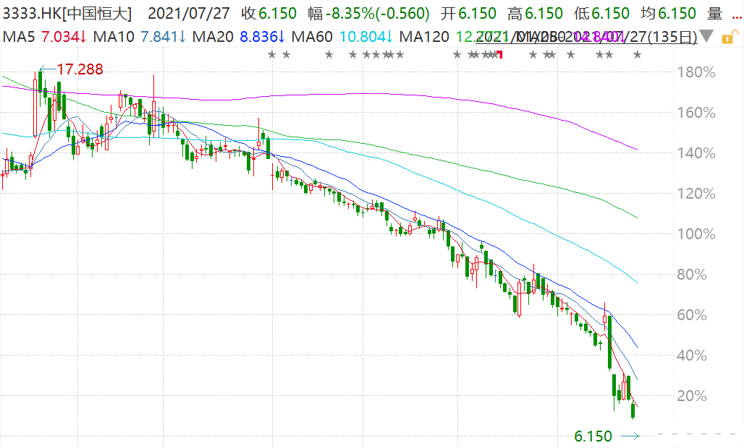Click the green 6.150 low price label
This screenshot has height=448, width=744.
[x=593, y=436]
